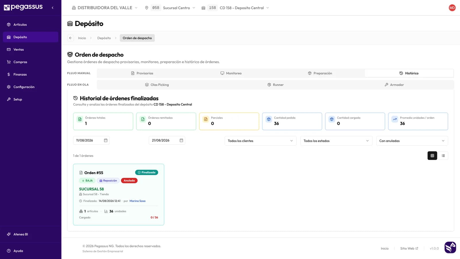Click the start date field 11/08/2026
The width and height of the screenshot is (460, 259).
(91, 140)
